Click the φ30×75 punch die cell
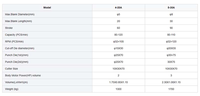Image resolution: width=200 pixels, height=96 pixels. coord(171,55)
